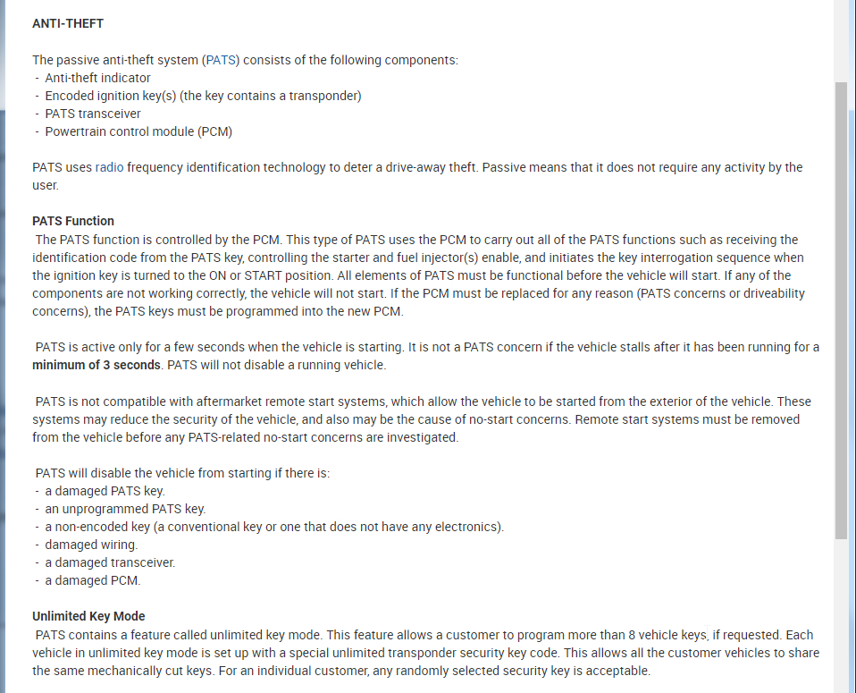The width and height of the screenshot is (856, 693).
Task: Click the ANTI-THEFT heading
Action: tap(68, 23)
